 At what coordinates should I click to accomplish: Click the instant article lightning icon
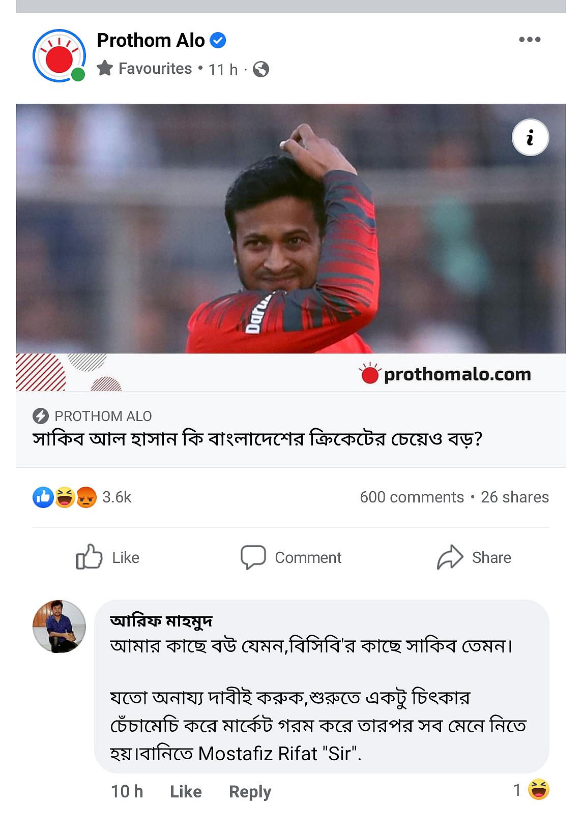tap(41, 416)
